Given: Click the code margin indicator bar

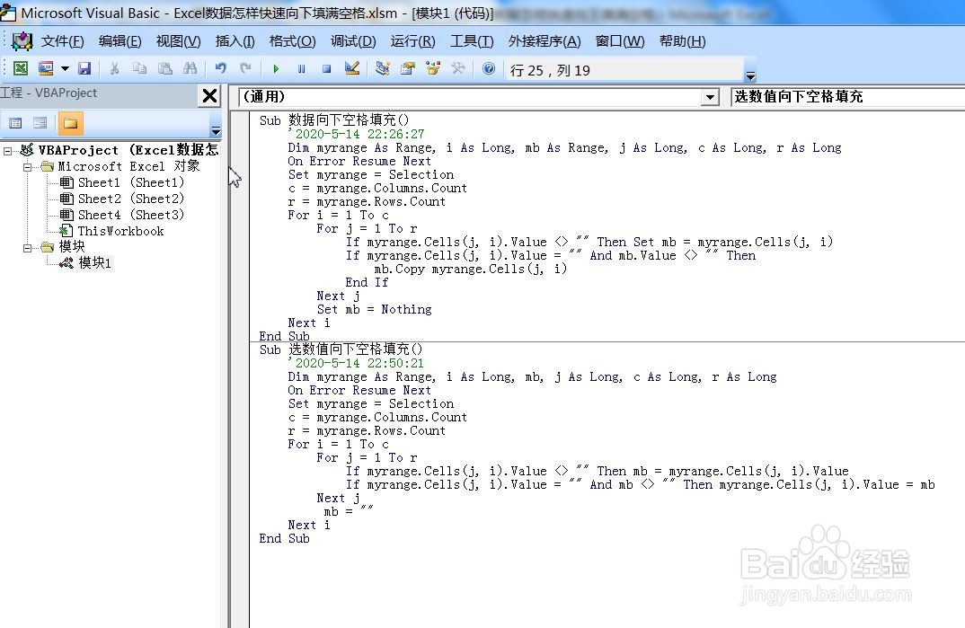Looking at the screenshot, I should (240, 369).
